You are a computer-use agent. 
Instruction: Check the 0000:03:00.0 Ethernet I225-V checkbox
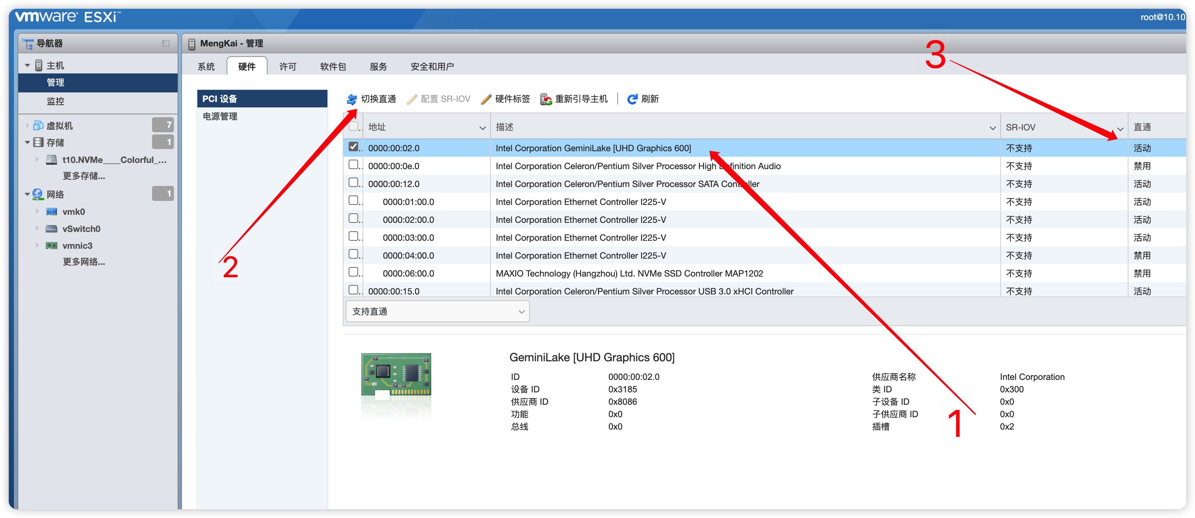click(353, 236)
